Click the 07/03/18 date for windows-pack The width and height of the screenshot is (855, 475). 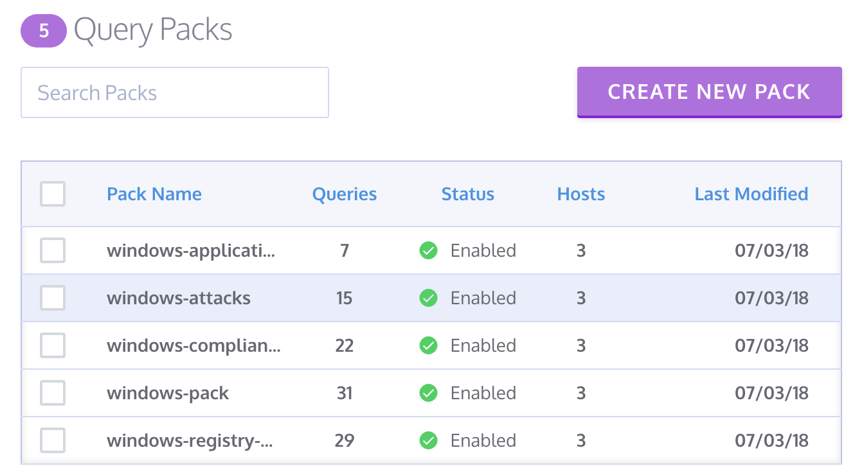(x=771, y=393)
